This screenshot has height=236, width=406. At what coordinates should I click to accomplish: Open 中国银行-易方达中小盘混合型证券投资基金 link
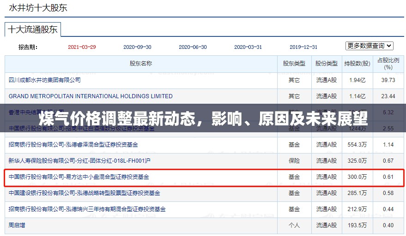coord(79,177)
